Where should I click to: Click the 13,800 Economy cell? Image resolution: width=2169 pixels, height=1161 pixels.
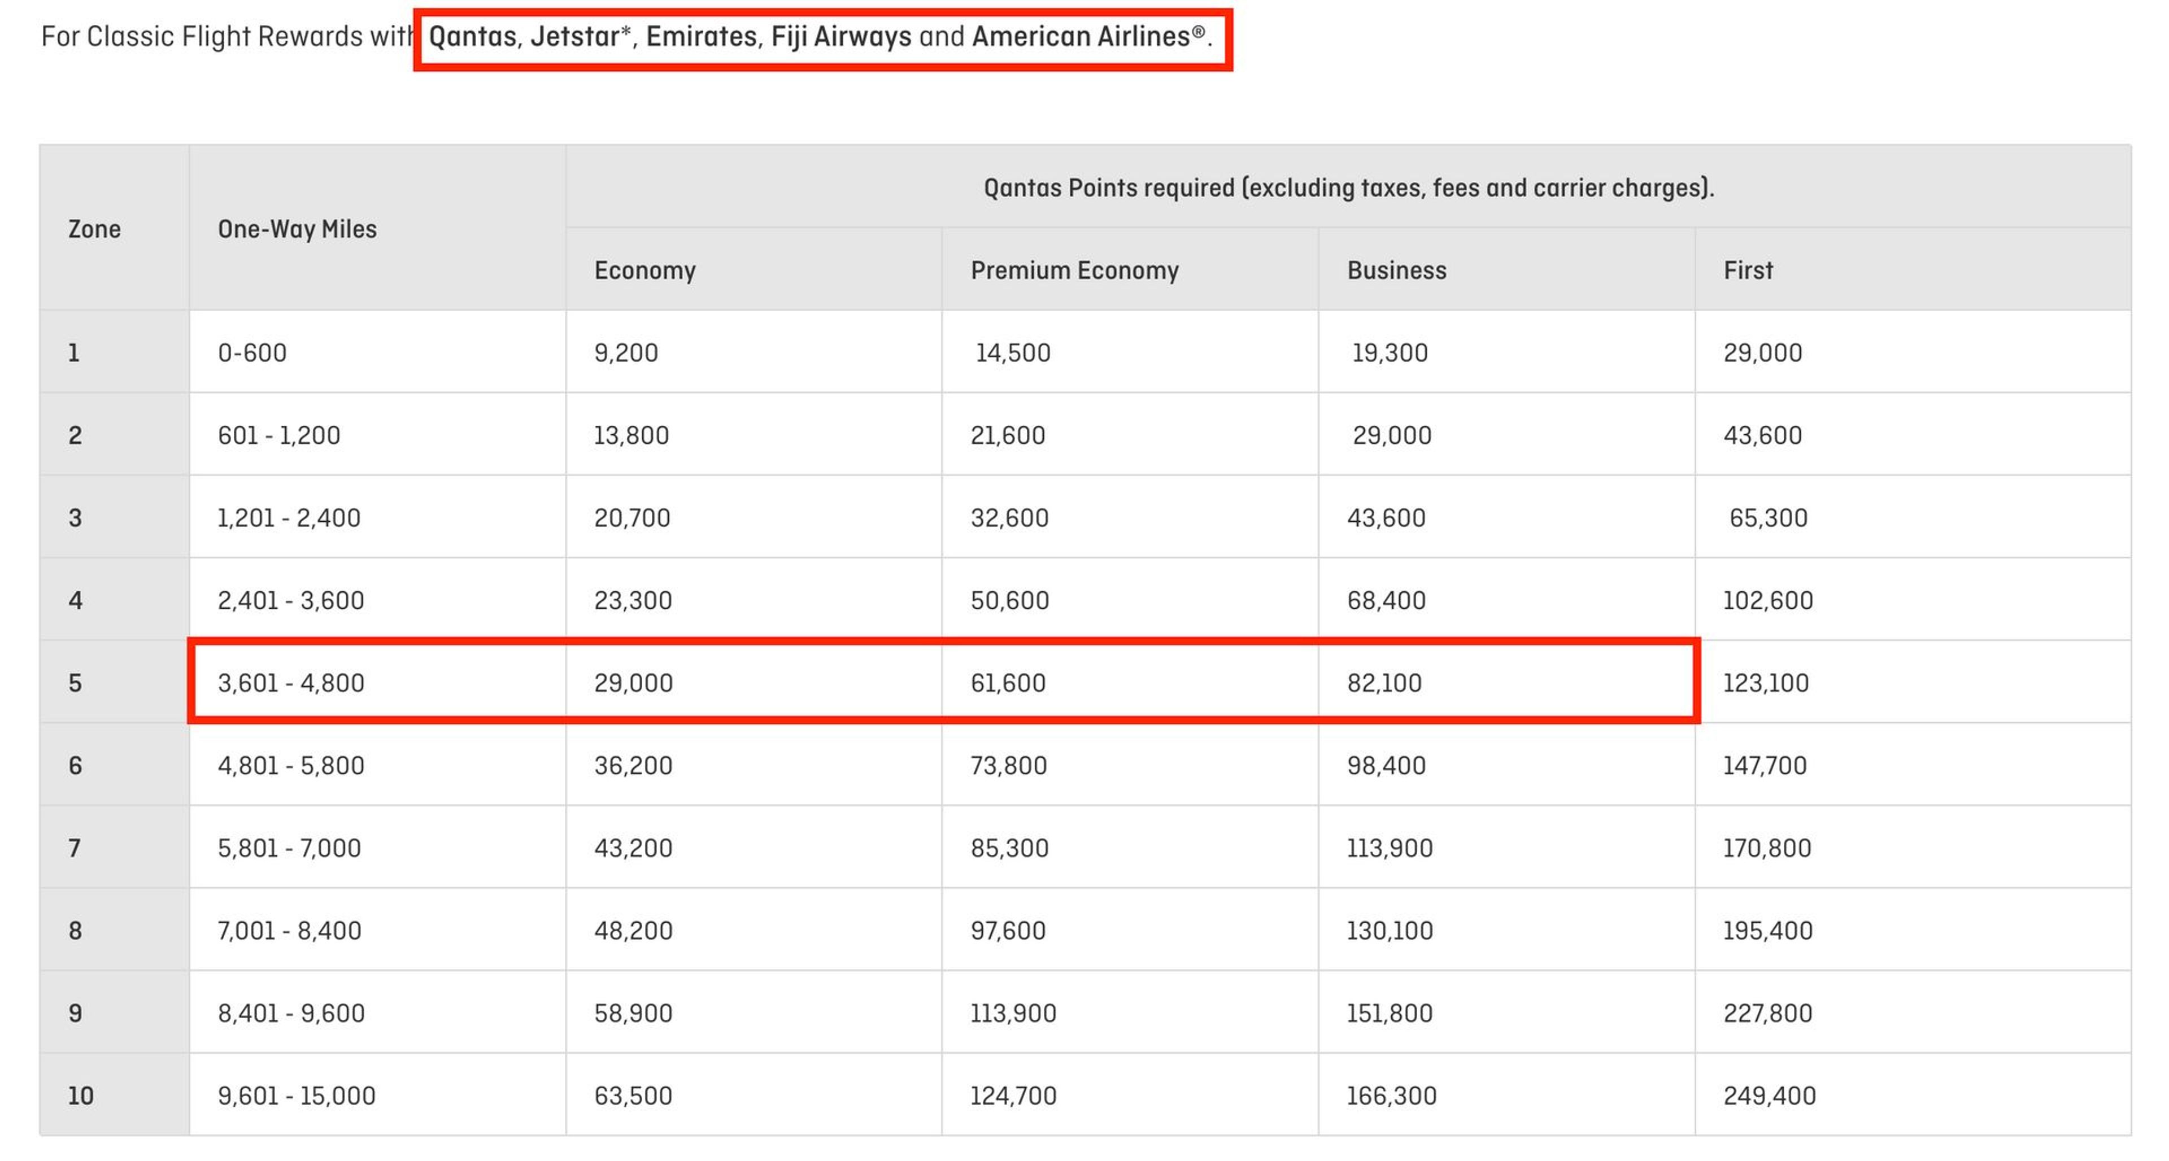click(754, 434)
